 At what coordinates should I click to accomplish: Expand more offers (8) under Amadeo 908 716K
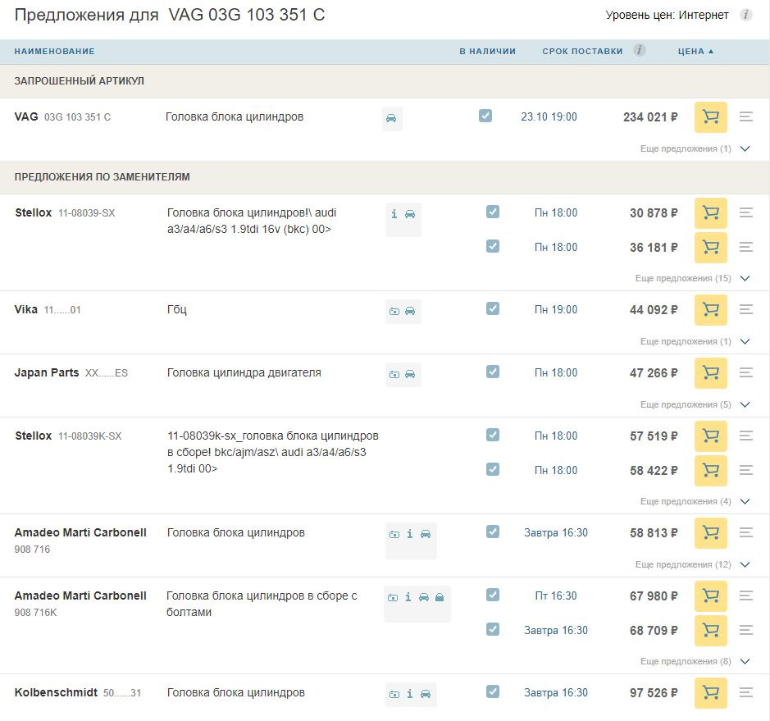tap(695, 662)
